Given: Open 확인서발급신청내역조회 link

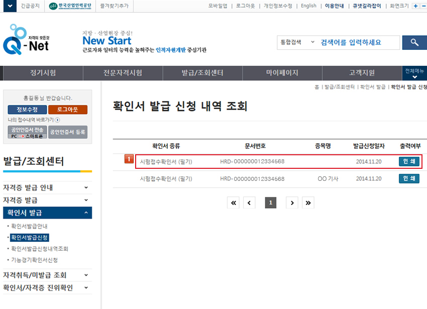Looking at the screenshot, I should (x=40, y=249).
